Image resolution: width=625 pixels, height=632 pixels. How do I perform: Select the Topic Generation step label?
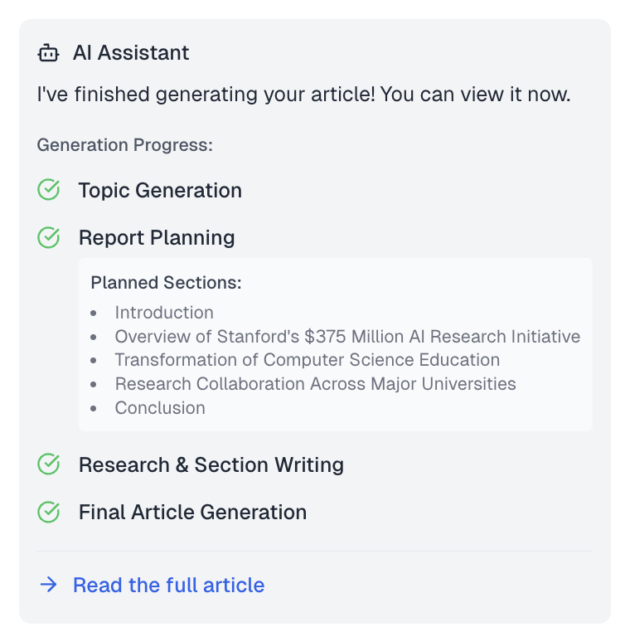click(x=160, y=190)
